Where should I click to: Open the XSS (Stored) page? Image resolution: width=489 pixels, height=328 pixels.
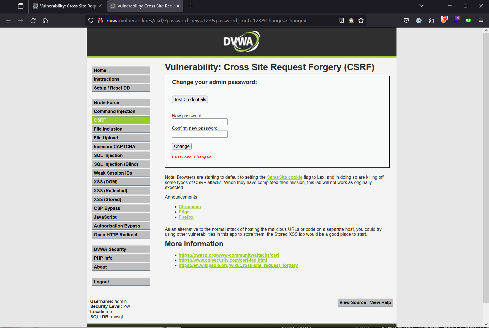[121, 199]
